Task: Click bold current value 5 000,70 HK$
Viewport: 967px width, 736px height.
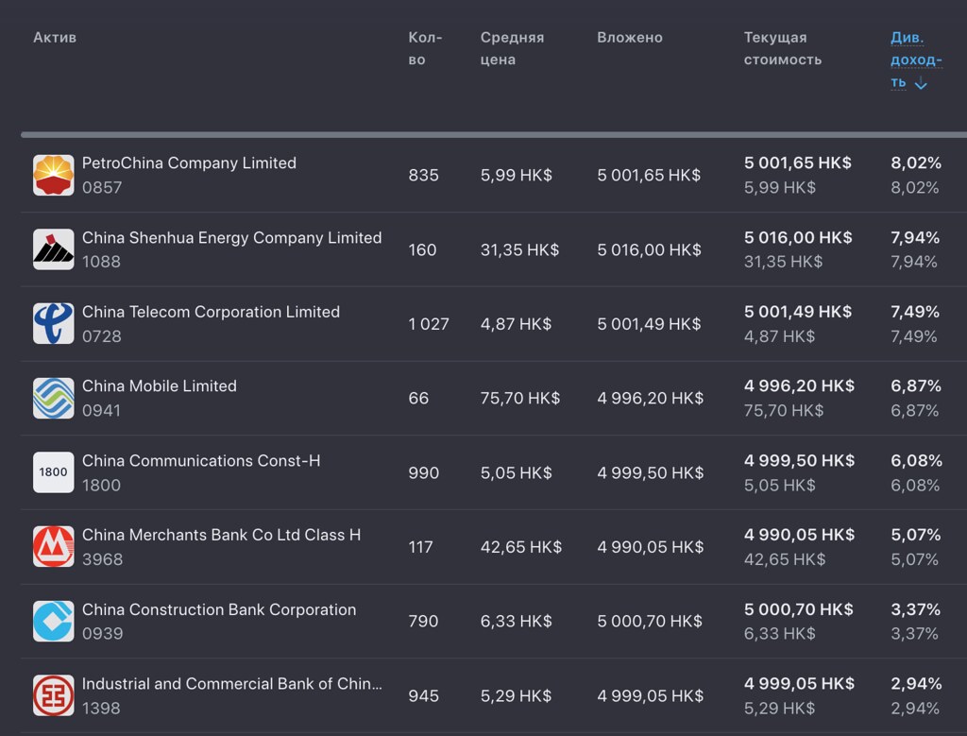Action: (799, 609)
